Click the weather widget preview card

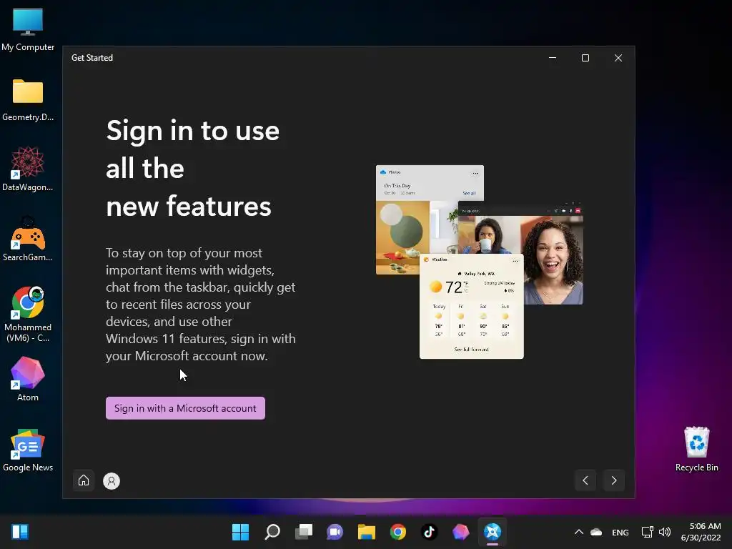[472, 306]
